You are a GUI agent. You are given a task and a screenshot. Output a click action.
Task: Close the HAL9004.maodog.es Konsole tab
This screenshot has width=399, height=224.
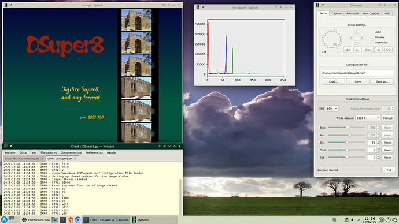(42, 159)
